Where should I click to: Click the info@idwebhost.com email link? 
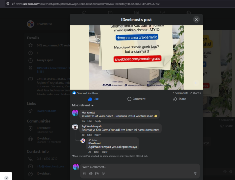click(50, 166)
